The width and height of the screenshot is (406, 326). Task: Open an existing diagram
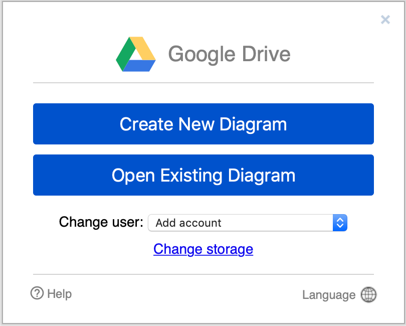click(x=203, y=175)
